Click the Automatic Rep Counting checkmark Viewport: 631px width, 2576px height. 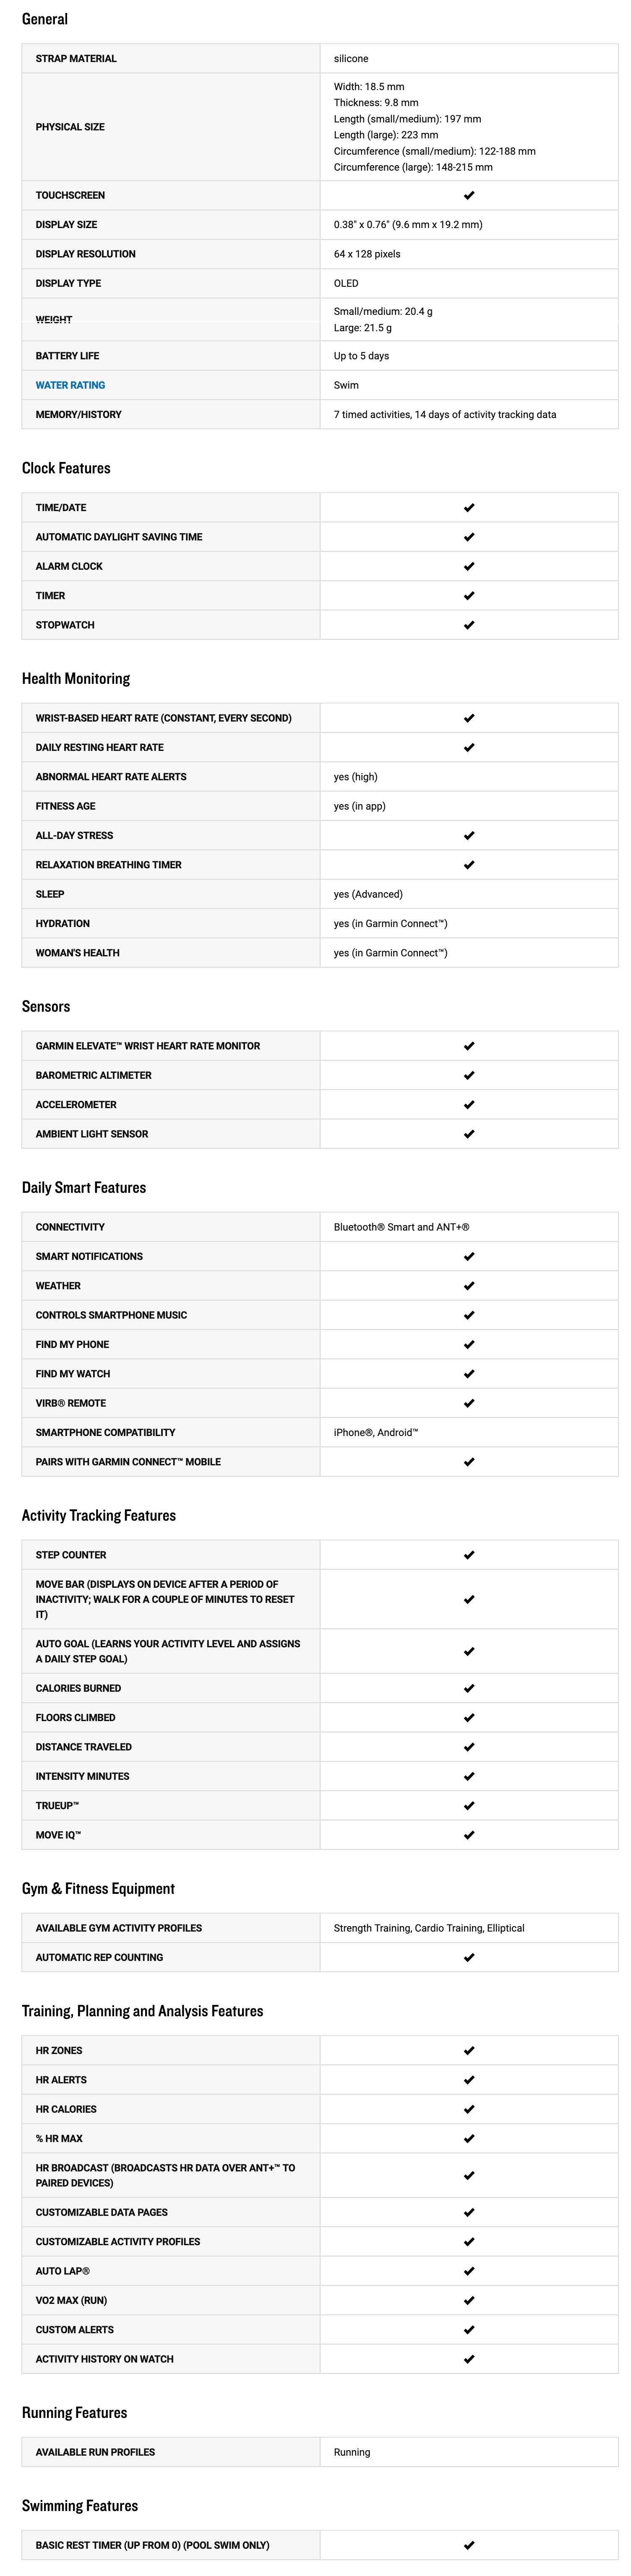point(469,1958)
